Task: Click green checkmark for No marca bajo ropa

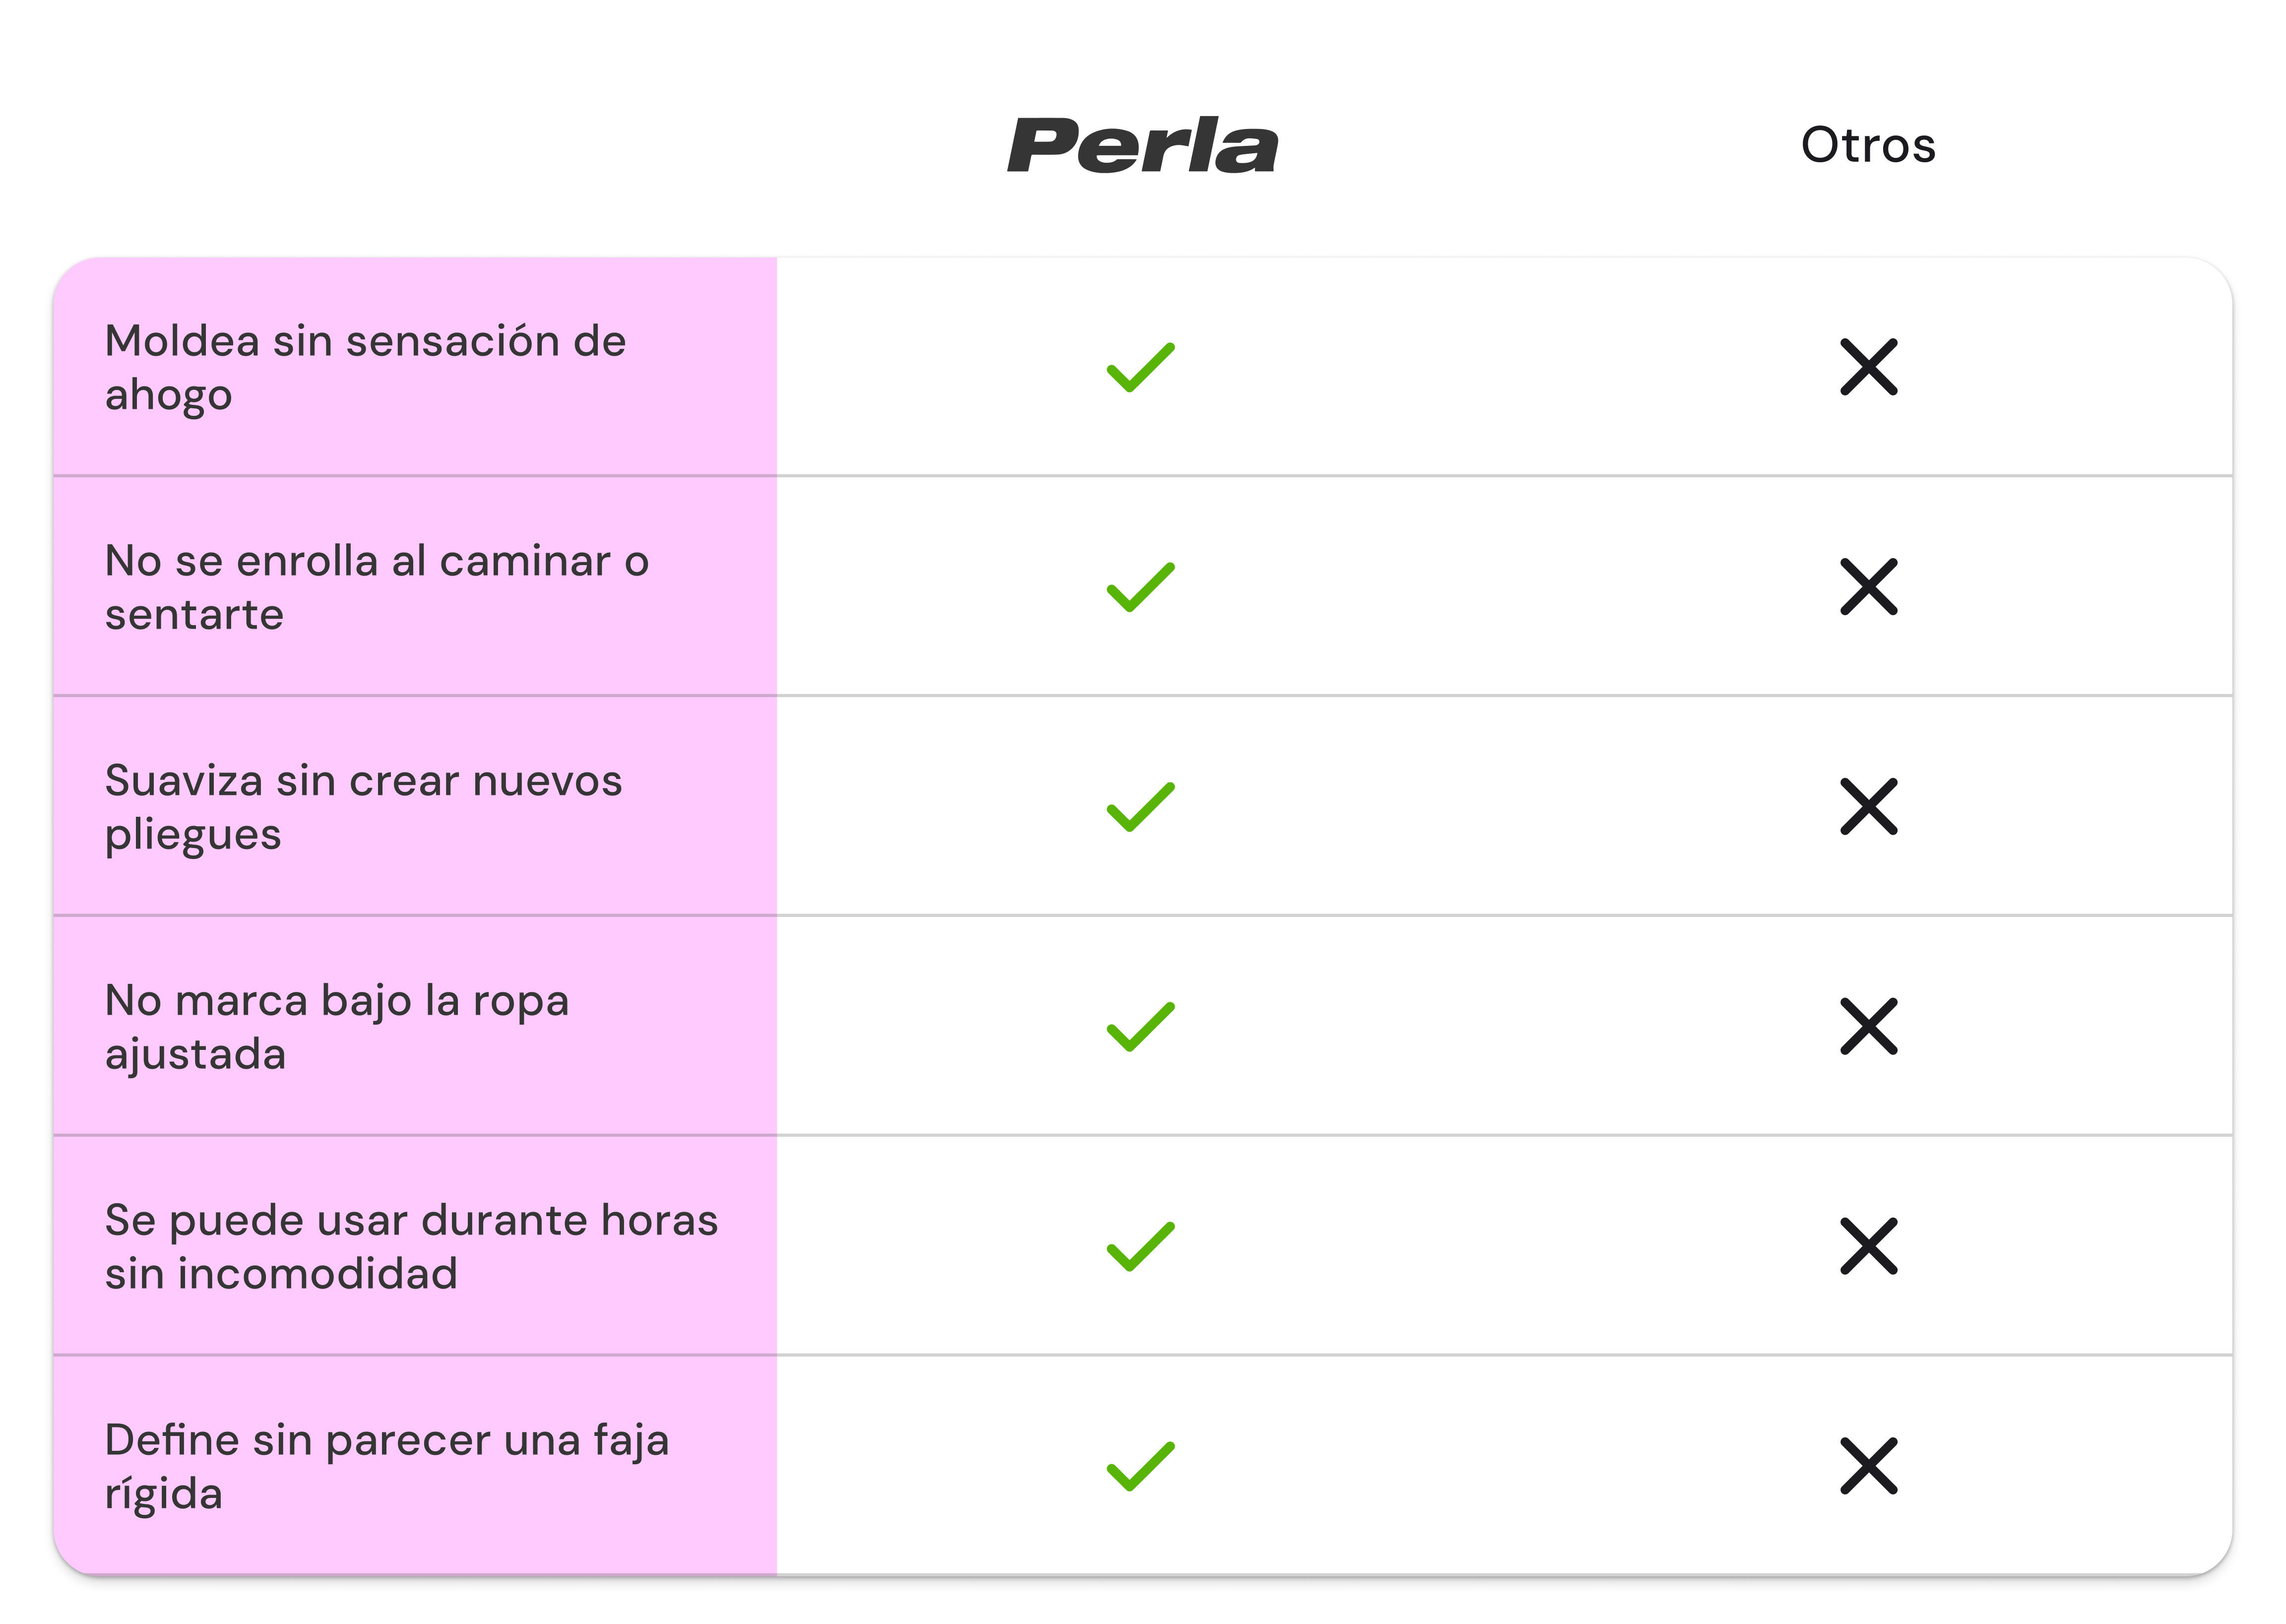Action: (1140, 1028)
